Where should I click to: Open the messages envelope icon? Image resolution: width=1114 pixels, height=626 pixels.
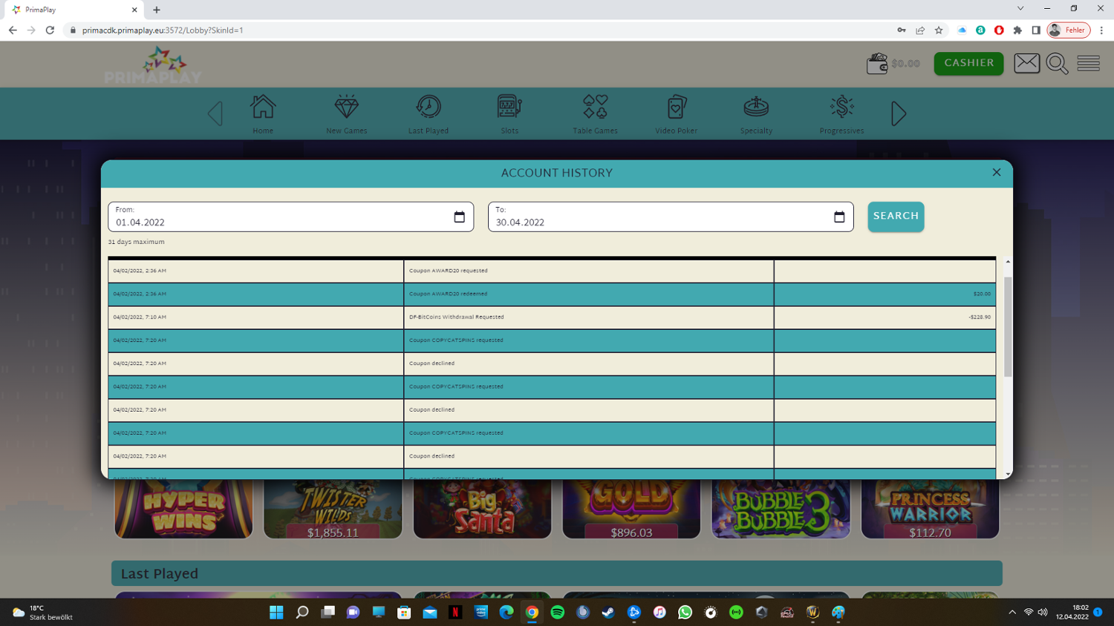pos(1026,64)
